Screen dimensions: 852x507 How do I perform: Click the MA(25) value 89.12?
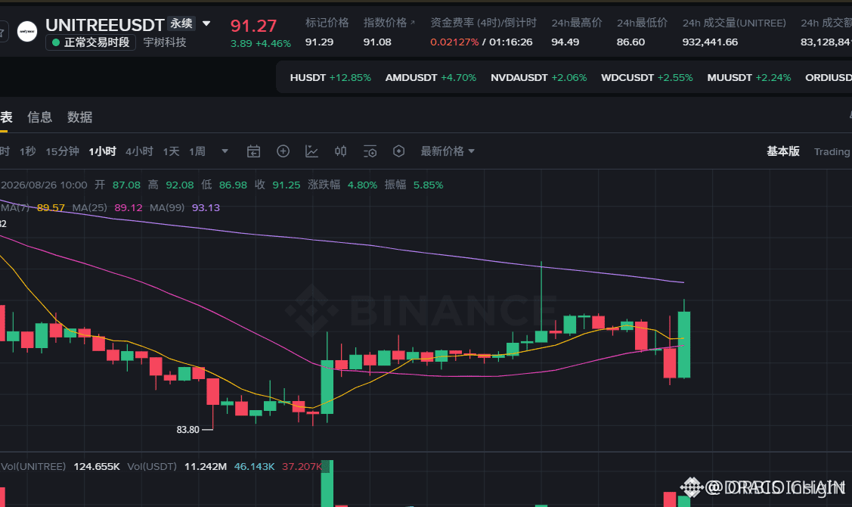(129, 208)
